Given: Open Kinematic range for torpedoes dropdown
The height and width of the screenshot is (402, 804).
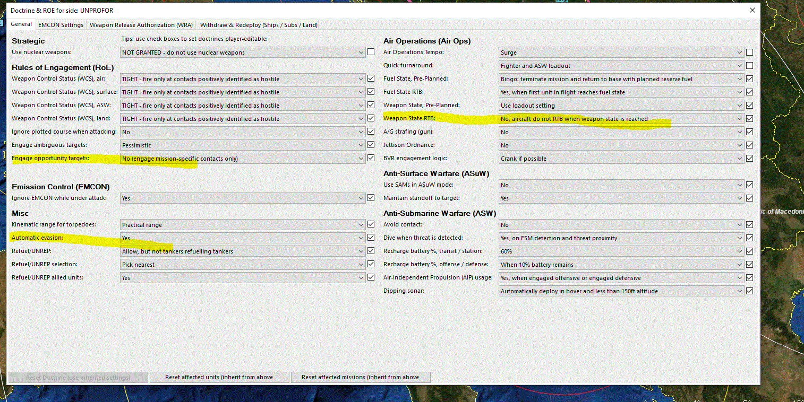Looking at the screenshot, I should (x=243, y=225).
